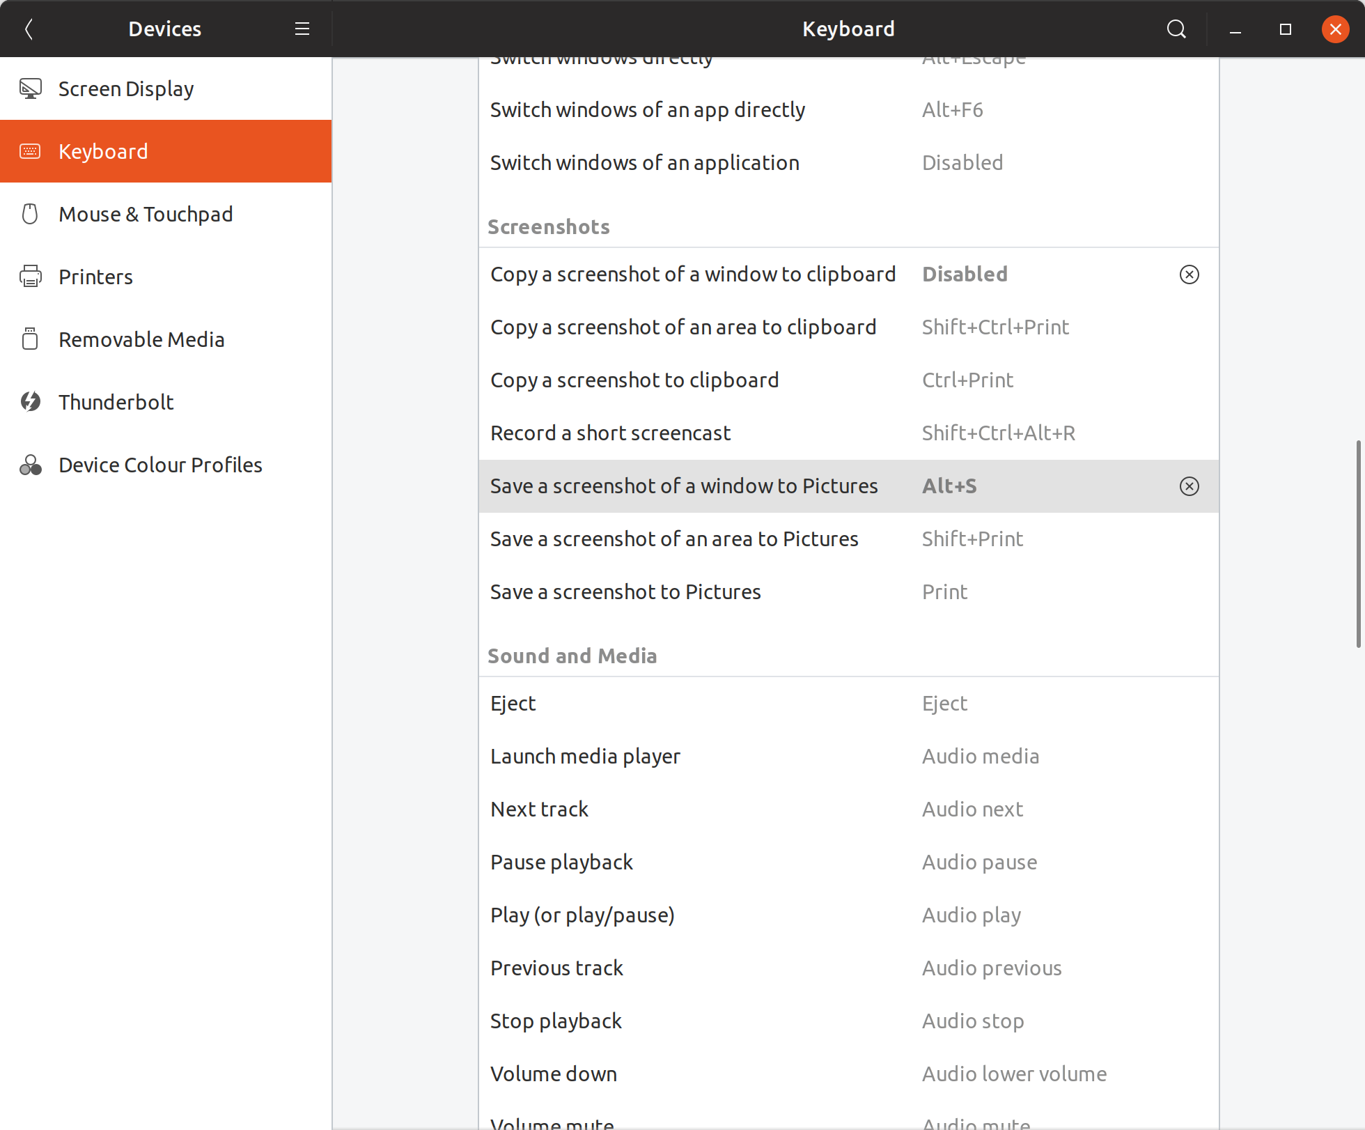Edit the Switch windows of an app directly shortcut
This screenshot has height=1130, width=1365.
coord(849,110)
